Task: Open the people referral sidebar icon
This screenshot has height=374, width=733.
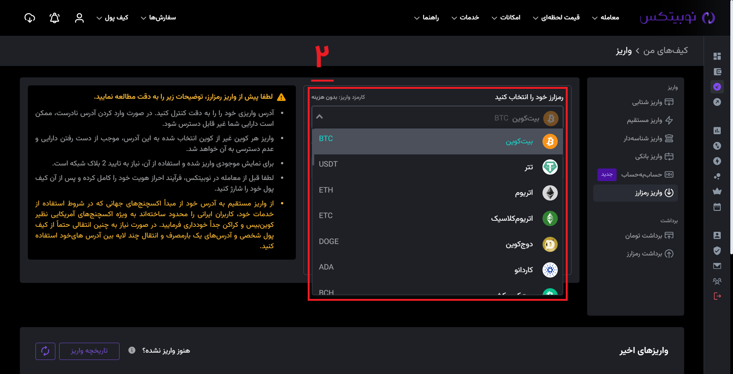Action: click(x=717, y=281)
